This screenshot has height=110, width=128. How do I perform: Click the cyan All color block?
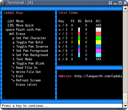coord(98,55)
